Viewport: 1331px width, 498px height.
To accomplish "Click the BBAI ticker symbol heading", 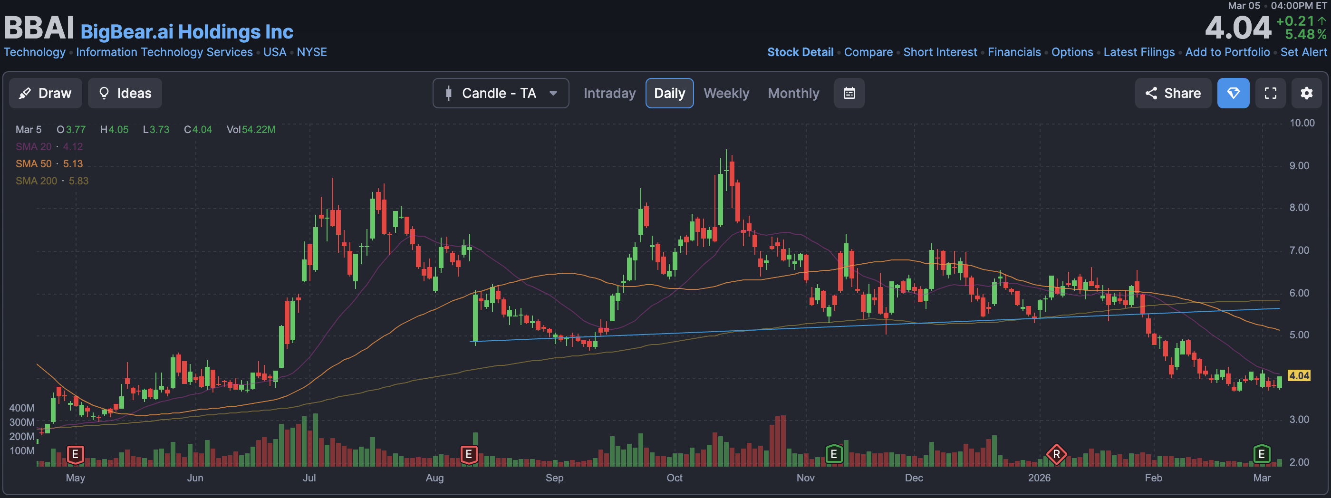I will coord(39,28).
